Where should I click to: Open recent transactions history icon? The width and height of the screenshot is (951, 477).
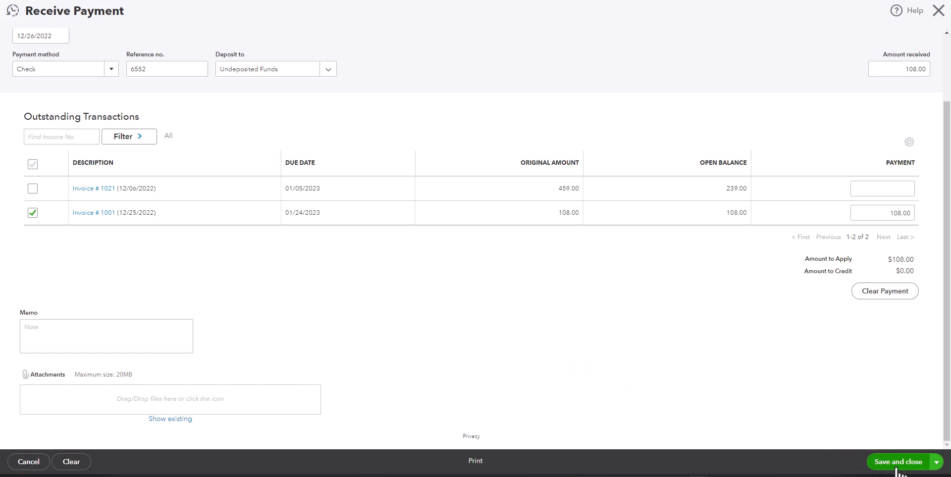pyautogui.click(x=12, y=10)
